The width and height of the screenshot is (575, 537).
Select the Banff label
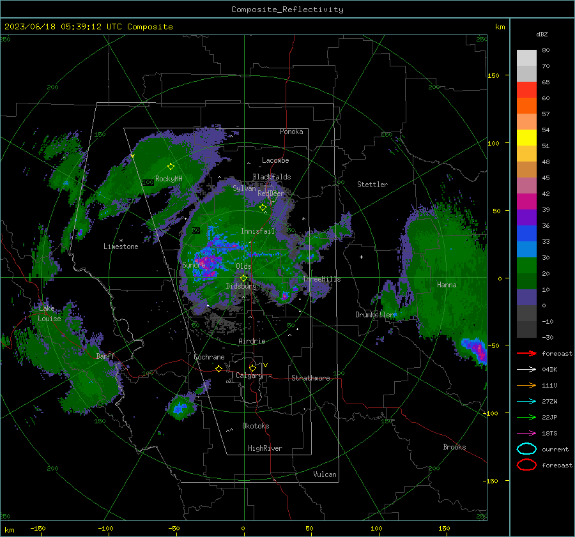click(x=105, y=356)
